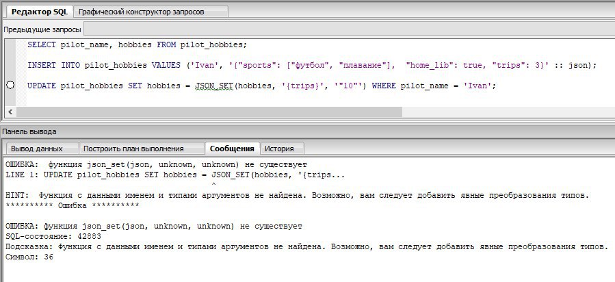Select the Построить план выполнения tab

pyautogui.click(x=142, y=149)
